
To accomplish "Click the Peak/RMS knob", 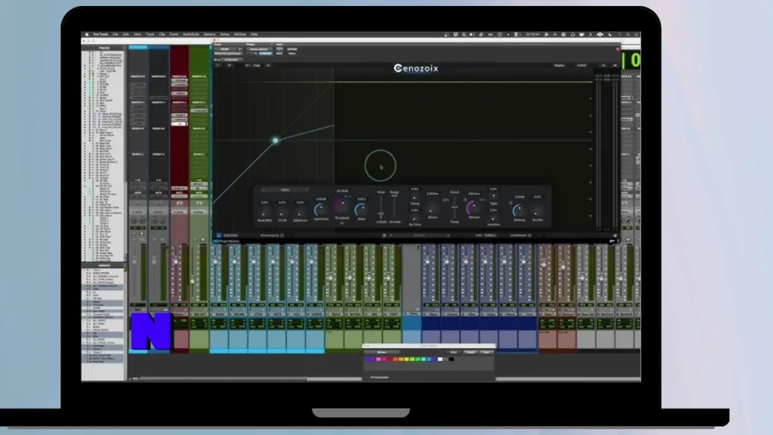I will click(264, 212).
